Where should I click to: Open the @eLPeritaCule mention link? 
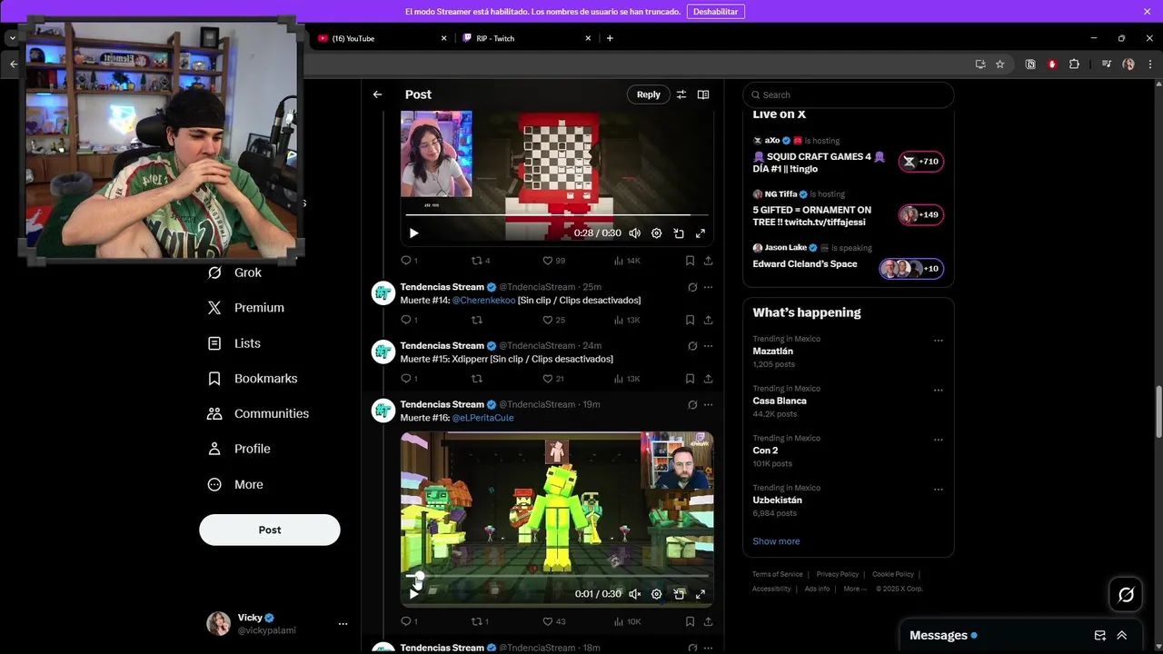pyautogui.click(x=482, y=418)
